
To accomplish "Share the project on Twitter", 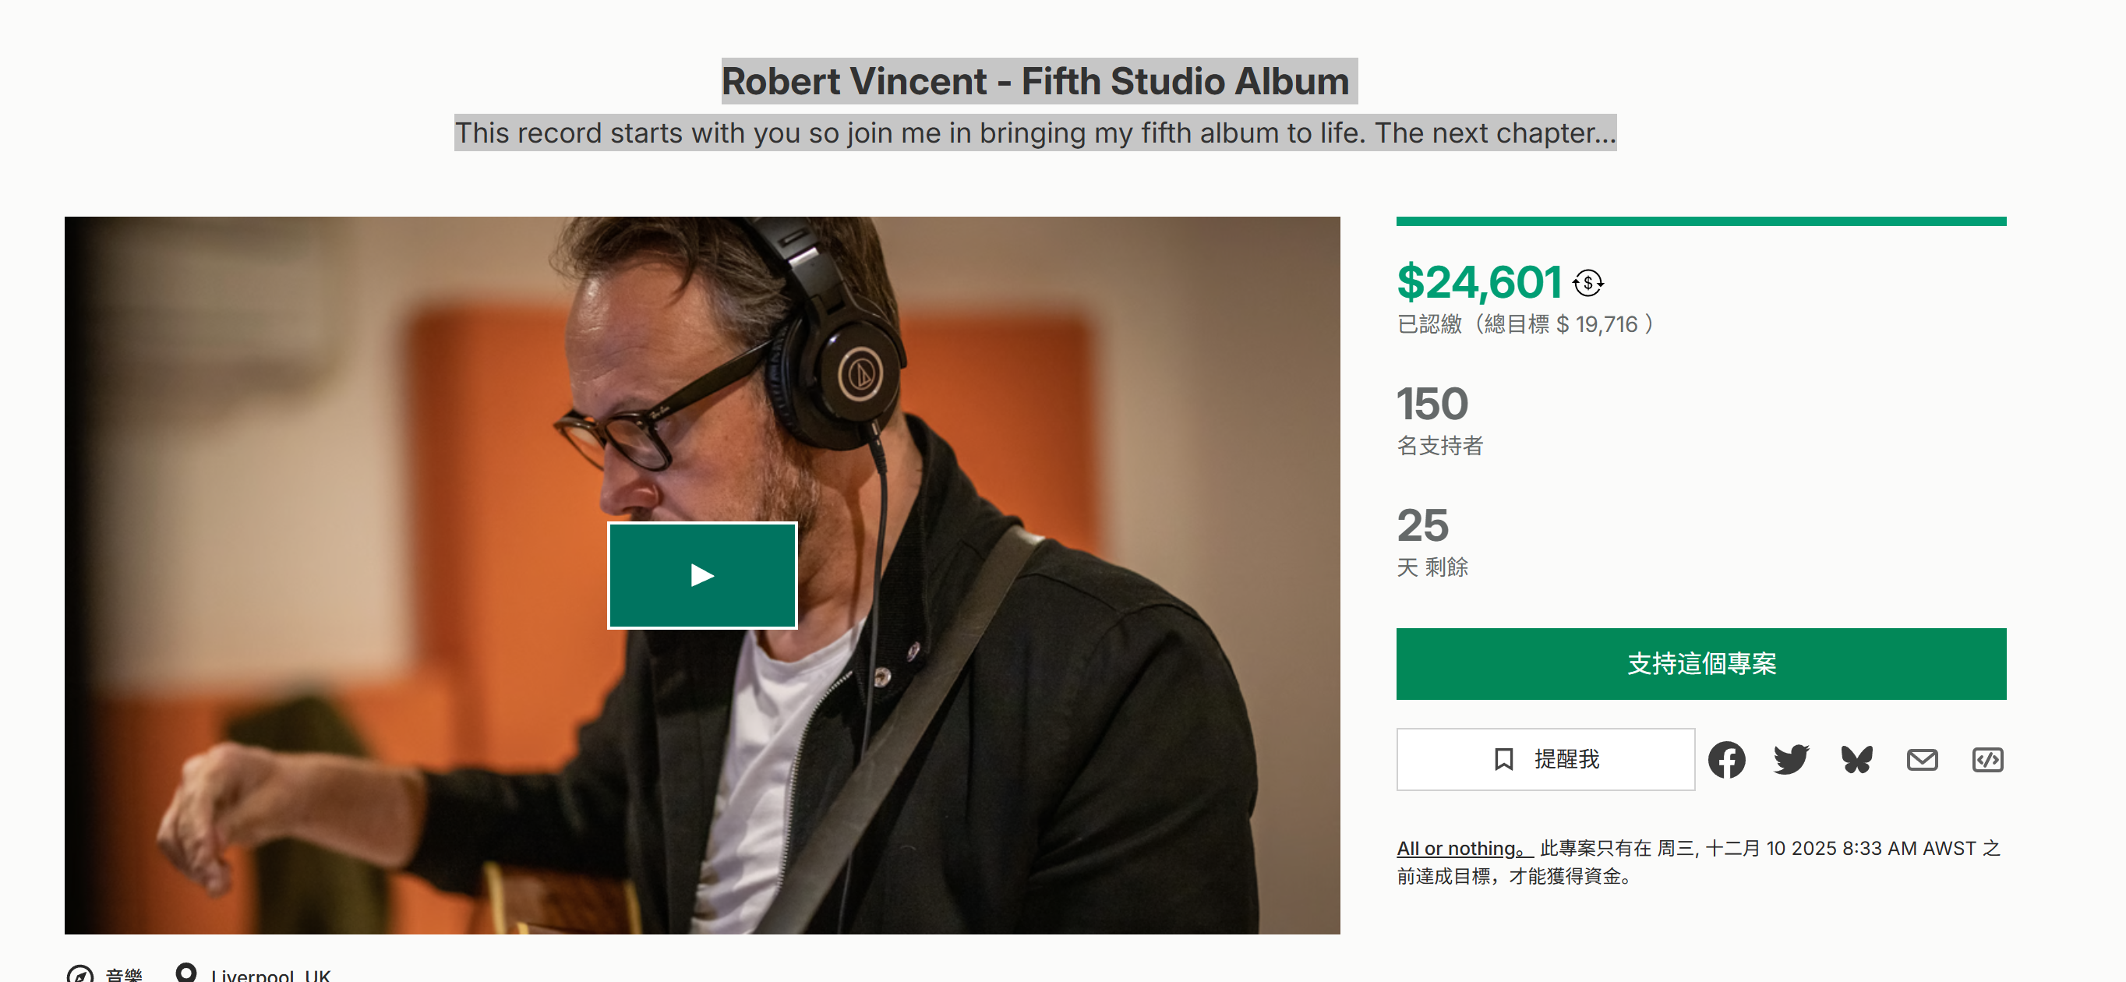I will (1791, 759).
